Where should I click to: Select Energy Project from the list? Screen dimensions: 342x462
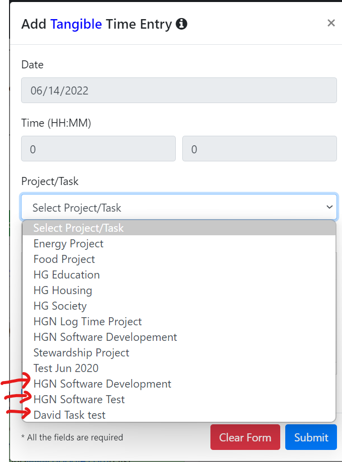coord(179,244)
